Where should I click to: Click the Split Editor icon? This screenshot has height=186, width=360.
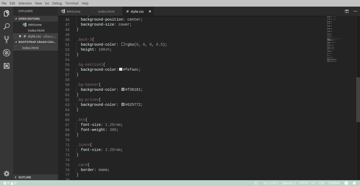(x=346, y=11)
